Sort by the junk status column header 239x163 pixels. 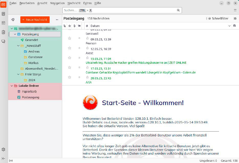click(x=87, y=26)
